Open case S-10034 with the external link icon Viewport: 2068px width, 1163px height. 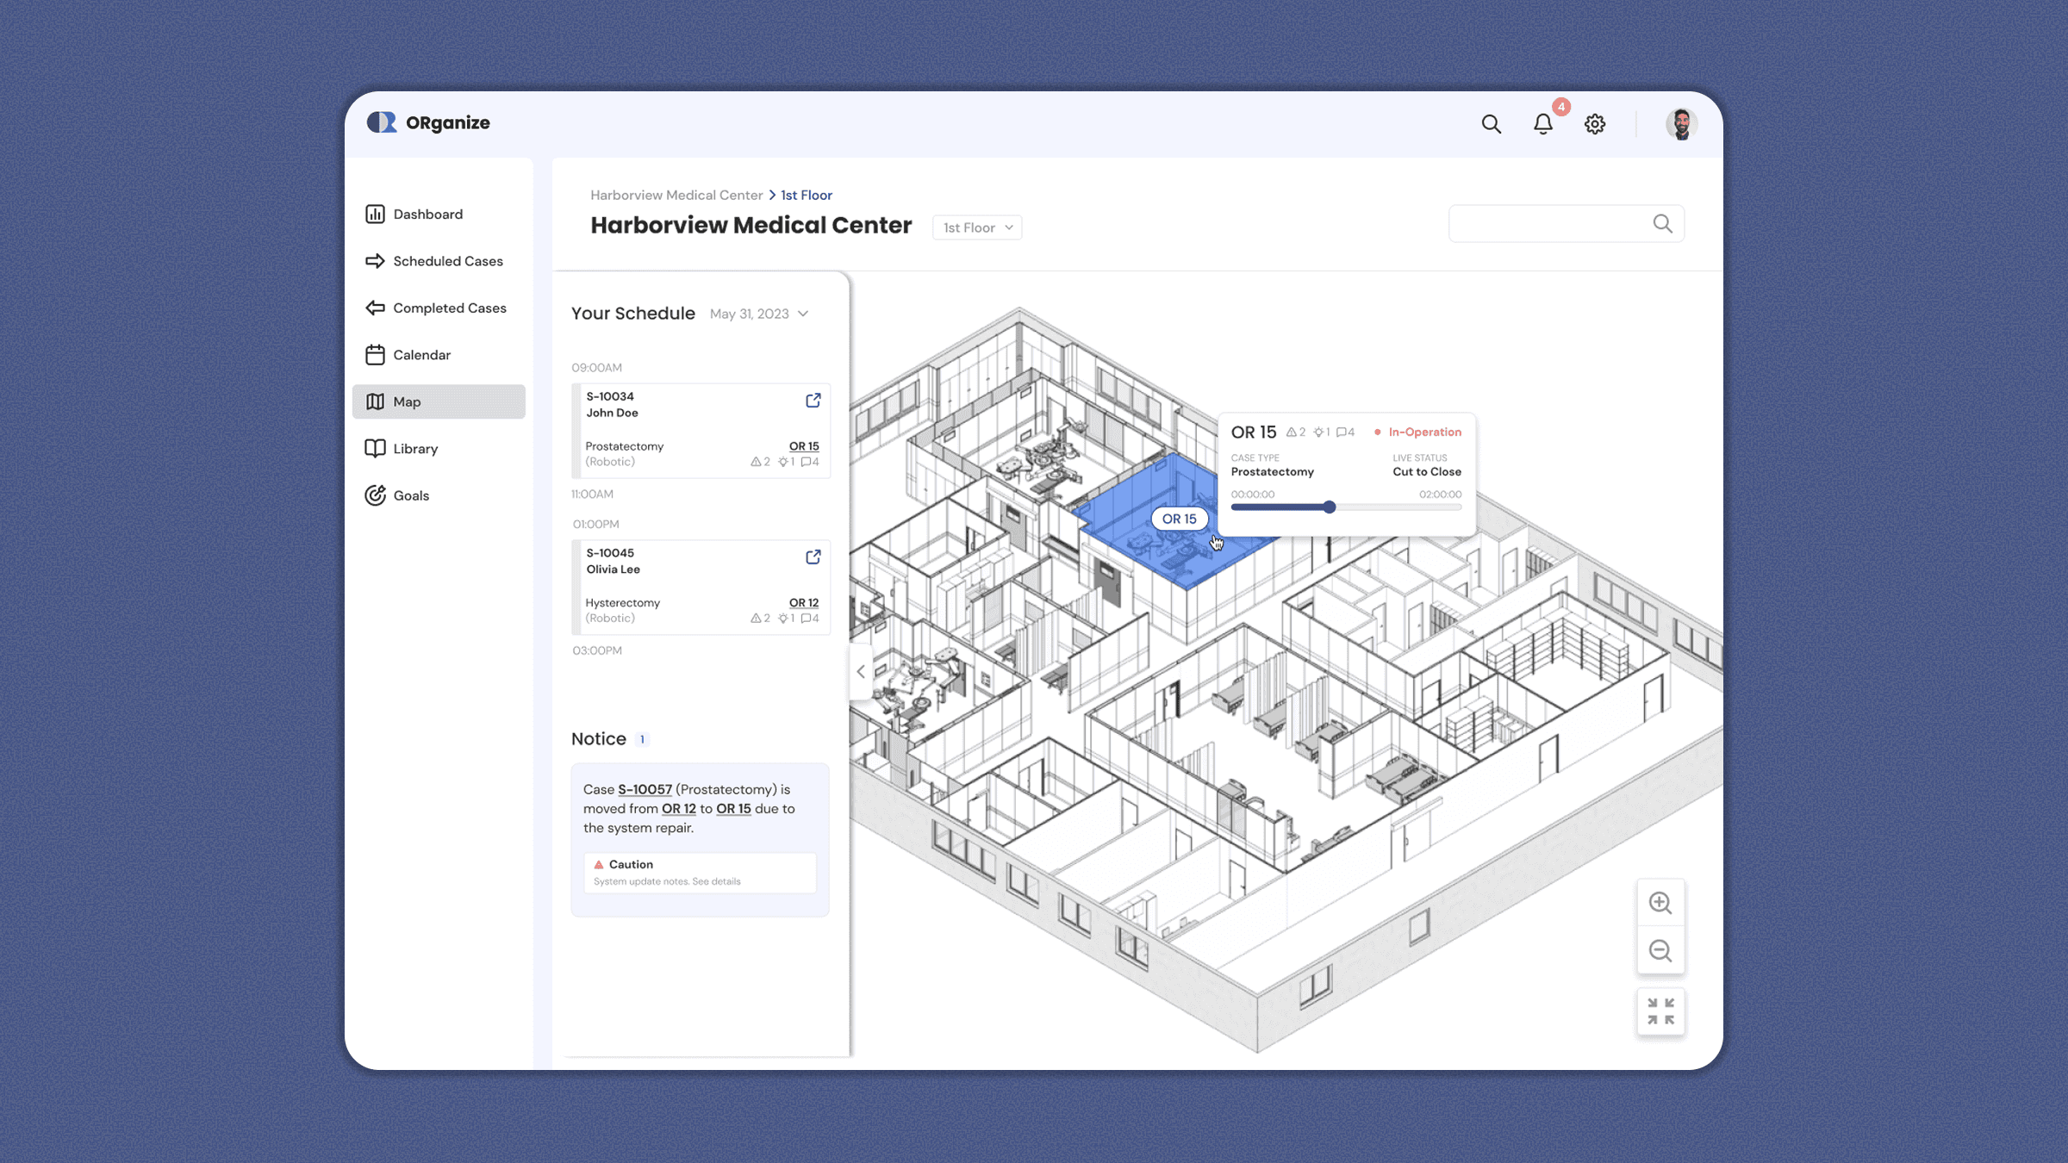[x=813, y=400]
